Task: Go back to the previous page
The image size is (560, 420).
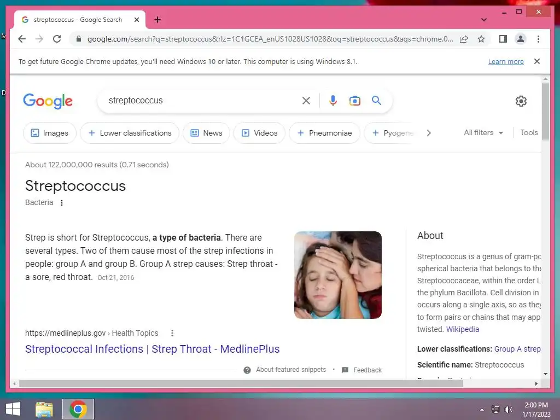Action: tap(22, 39)
